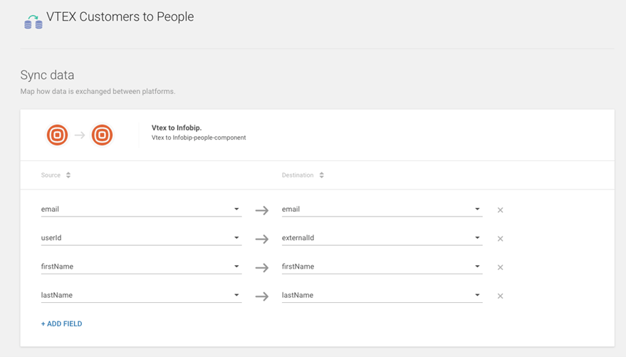Open the destination firstName dropdown
626x357 pixels.
(477, 267)
